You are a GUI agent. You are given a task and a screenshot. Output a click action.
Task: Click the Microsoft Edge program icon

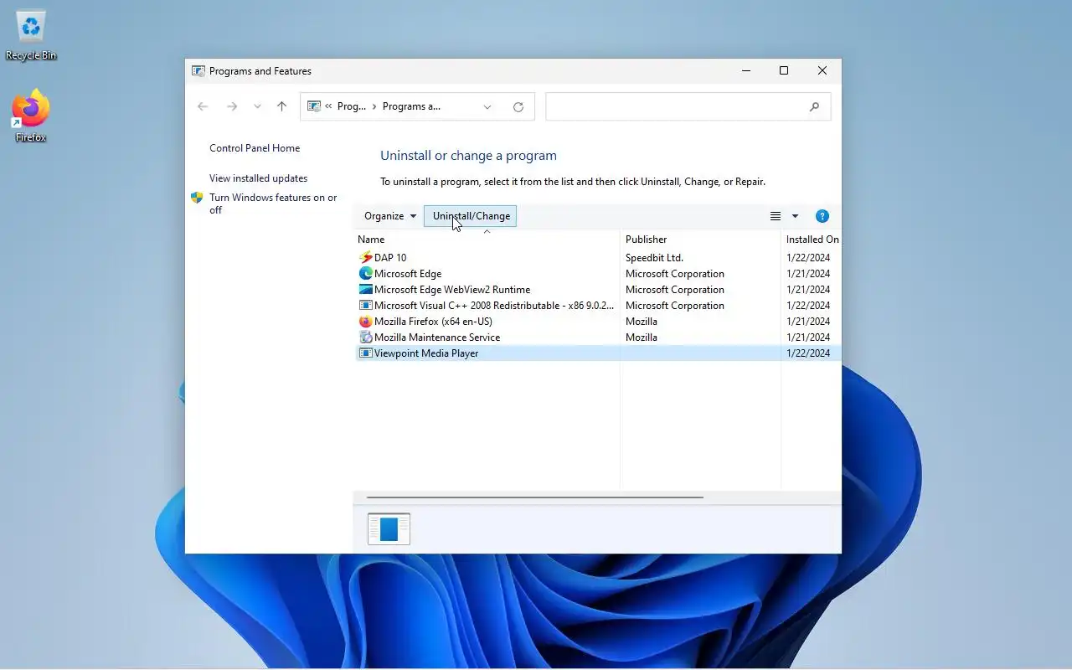[365, 274]
